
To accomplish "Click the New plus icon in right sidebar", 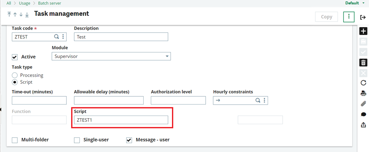I will click(364, 31).
